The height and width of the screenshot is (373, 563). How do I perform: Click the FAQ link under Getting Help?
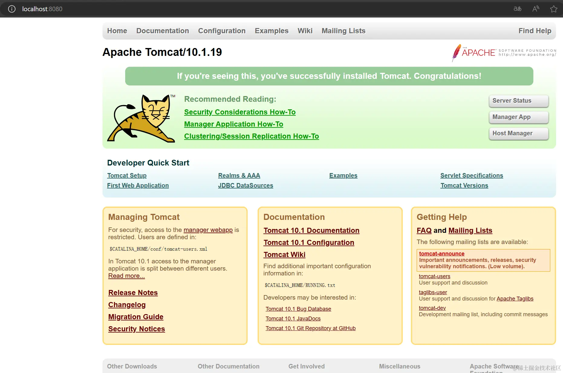coord(424,230)
